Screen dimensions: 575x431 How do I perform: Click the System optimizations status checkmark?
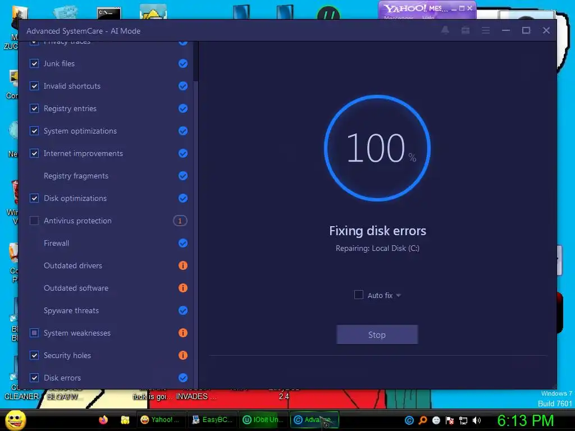183,131
